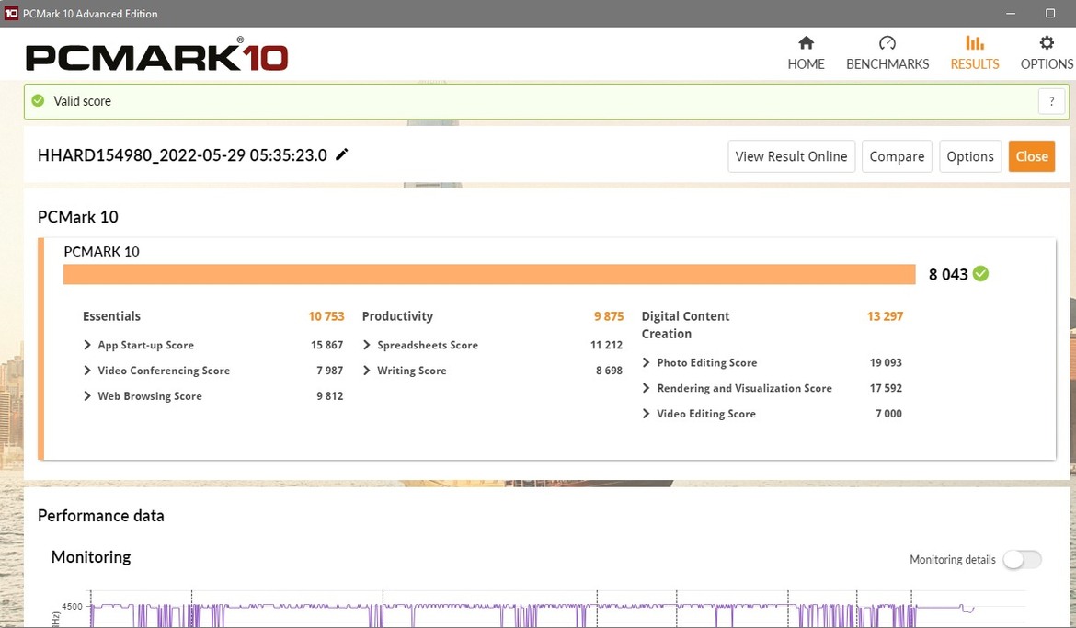Click the Home house icon
This screenshot has height=628, width=1076.
[807, 43]
